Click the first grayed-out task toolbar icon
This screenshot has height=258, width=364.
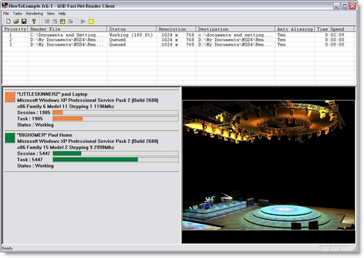(46, 22)
